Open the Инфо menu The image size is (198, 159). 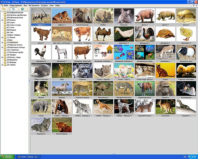[x=58, y=6]
